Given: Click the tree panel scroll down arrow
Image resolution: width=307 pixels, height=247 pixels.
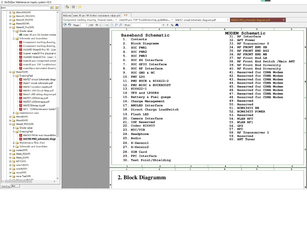Looking at the screenshot, I should [x=58, y=178].
